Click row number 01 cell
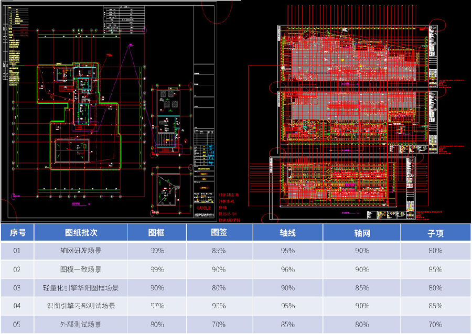Screen dimensions: 472x334 pyautogui.click(x=17, y=251)
